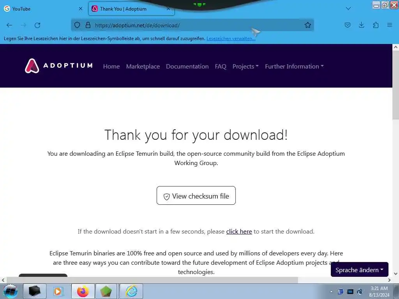Click the blue Action Center flag tray icon
Screen dimensions: 399x299
[x=341, y=292]
